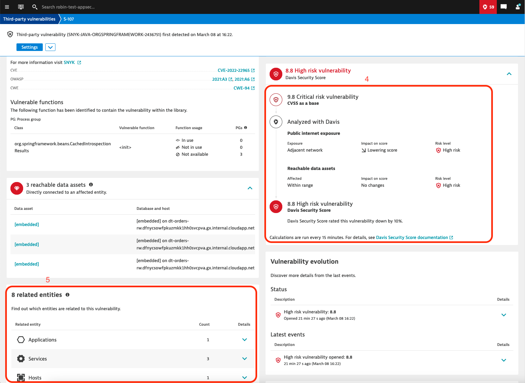Click info icon beside 8 related entities
525x383 pixels.
point(67,295)
